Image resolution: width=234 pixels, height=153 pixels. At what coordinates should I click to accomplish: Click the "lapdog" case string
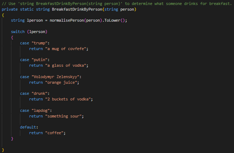click(41, 110)
